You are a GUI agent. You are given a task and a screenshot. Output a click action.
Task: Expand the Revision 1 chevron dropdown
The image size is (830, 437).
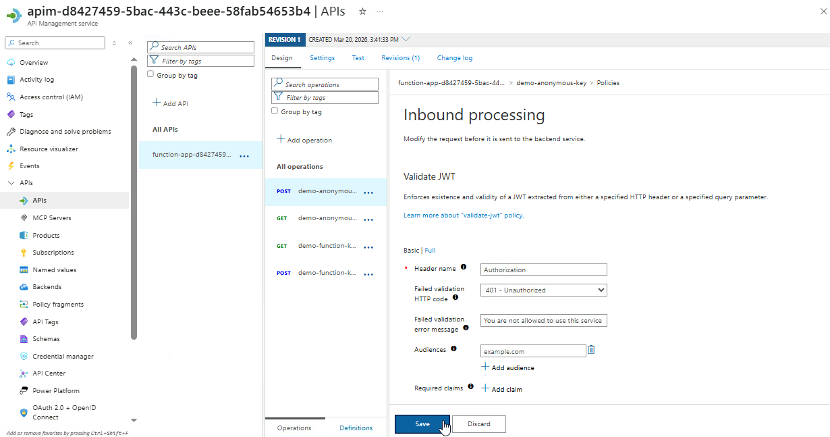coord(406,39)
